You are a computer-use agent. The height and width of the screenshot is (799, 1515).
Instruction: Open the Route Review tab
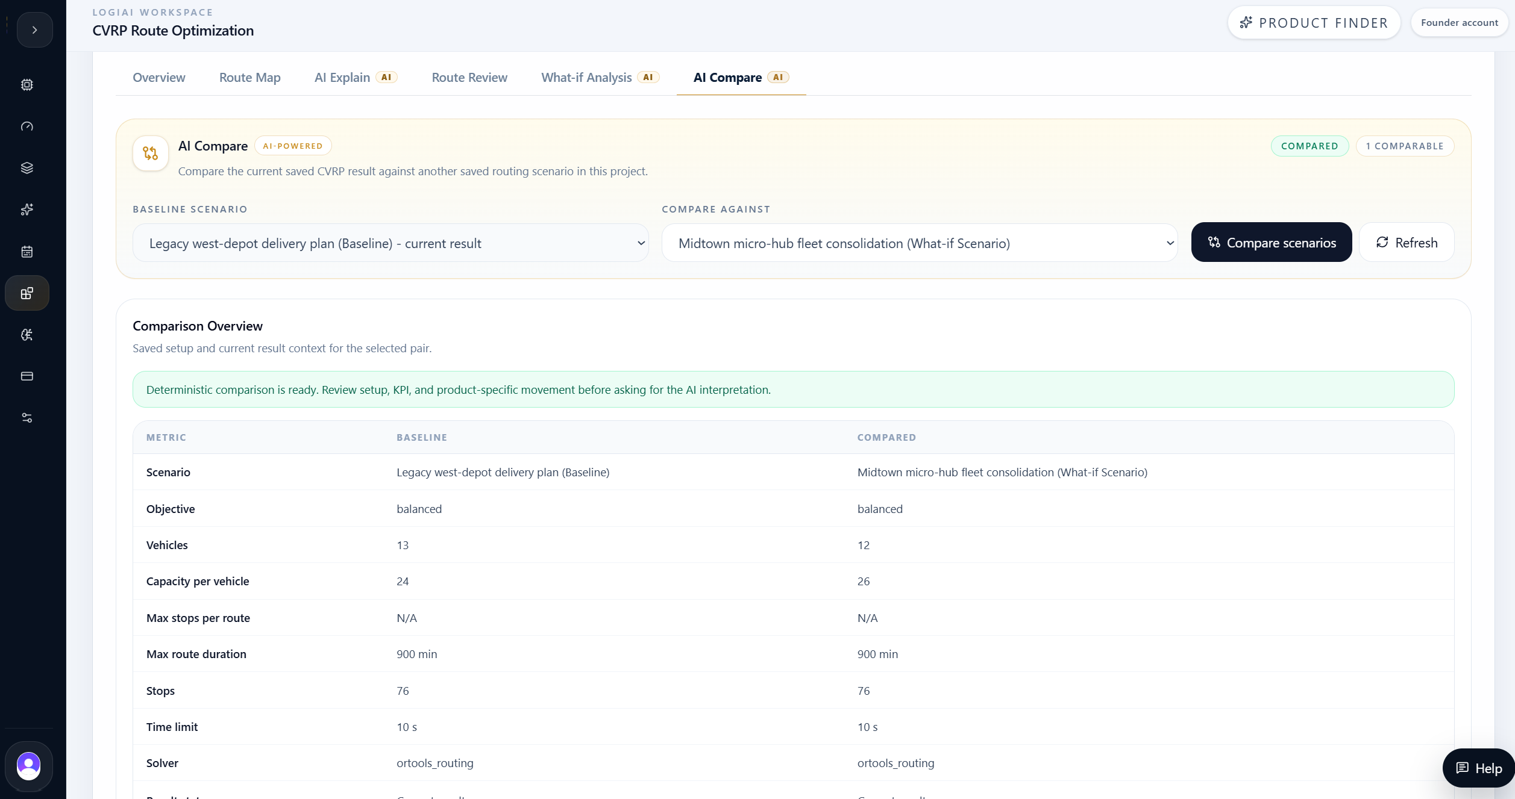click(x=469, y=78)
